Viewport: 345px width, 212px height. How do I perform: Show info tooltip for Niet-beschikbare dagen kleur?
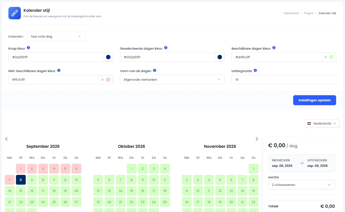pos(59,70)
